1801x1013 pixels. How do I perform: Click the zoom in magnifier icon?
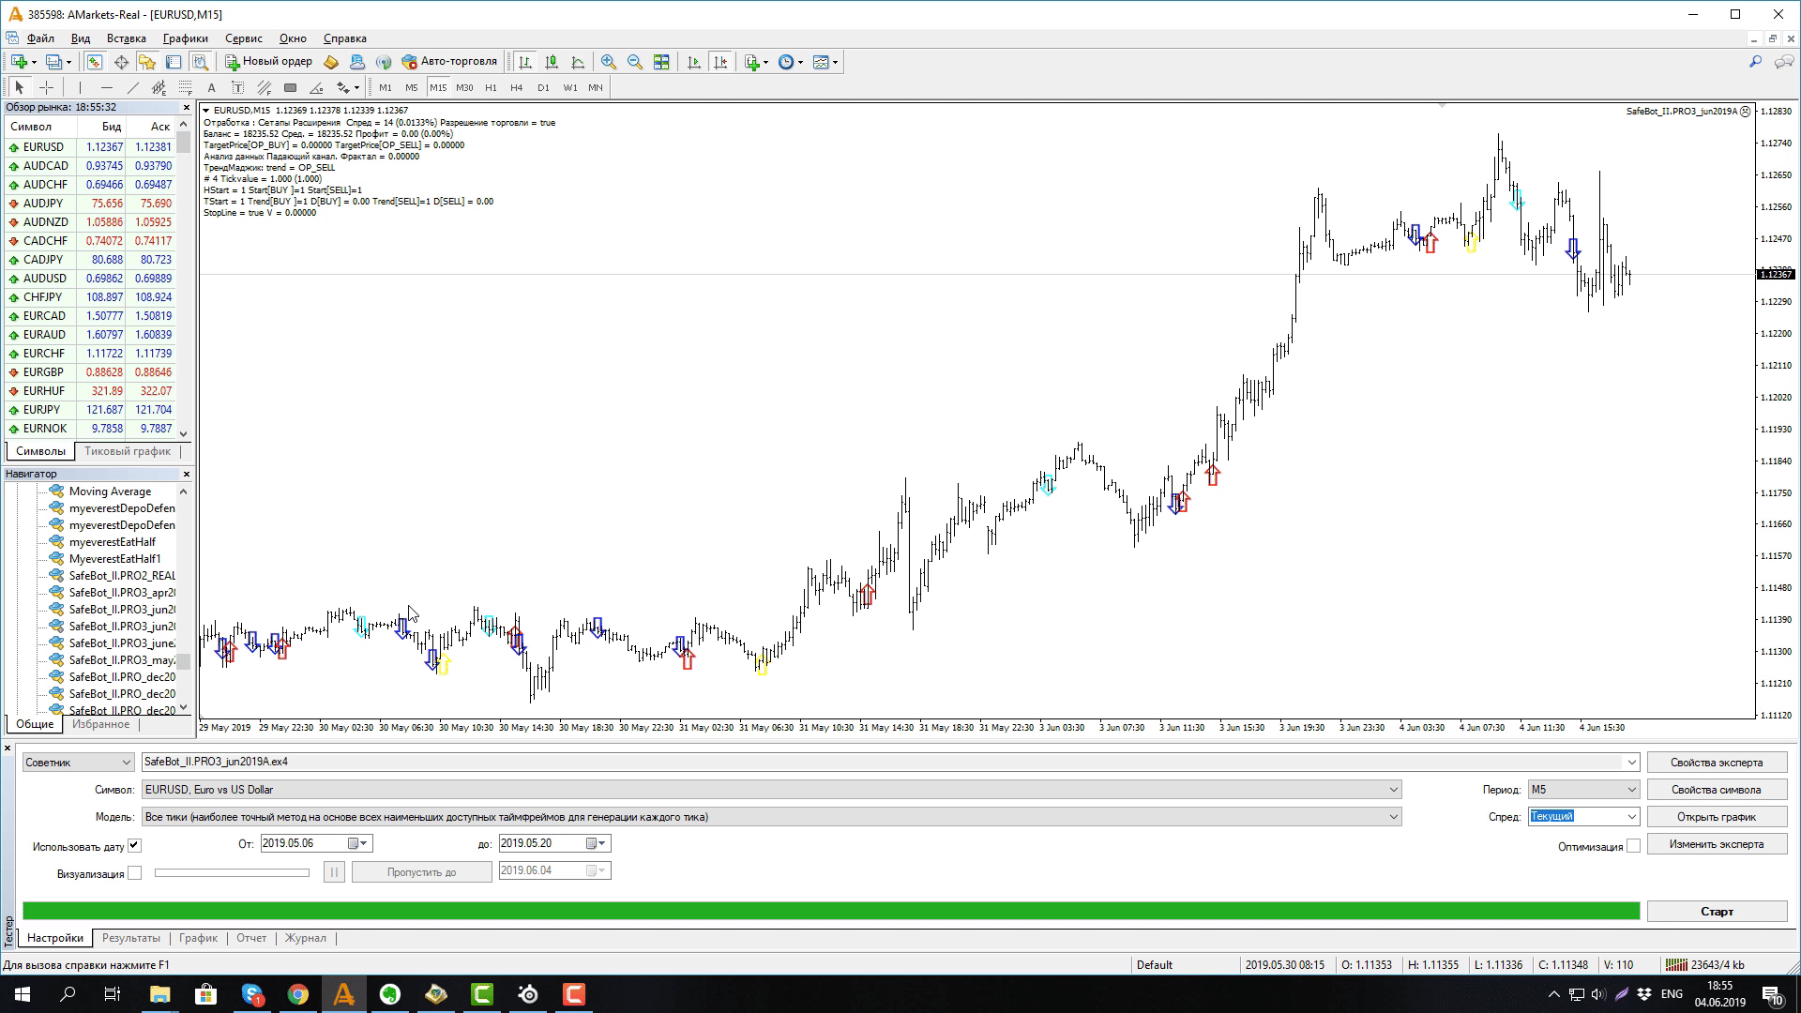609,62
